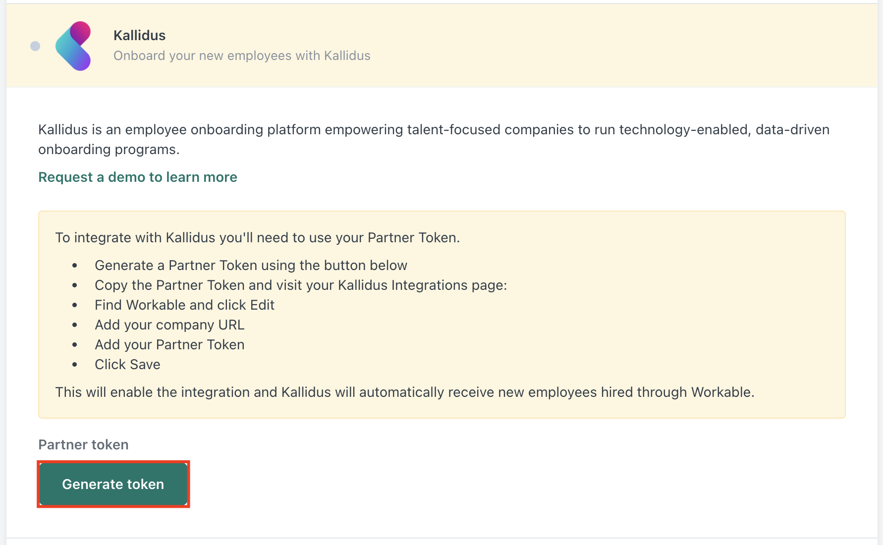The width and height of the screenshot is (883, 545).
Task: Click the Kallidus heading title
Action: pyautogui.click(x=140, y=35)
